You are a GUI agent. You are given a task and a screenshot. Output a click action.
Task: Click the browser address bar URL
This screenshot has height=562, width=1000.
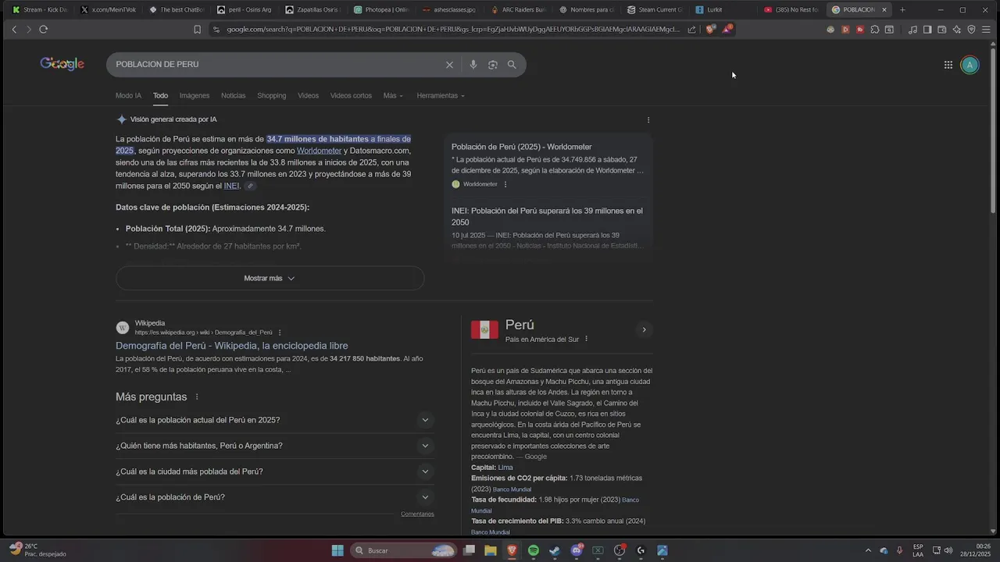(453, 30)
